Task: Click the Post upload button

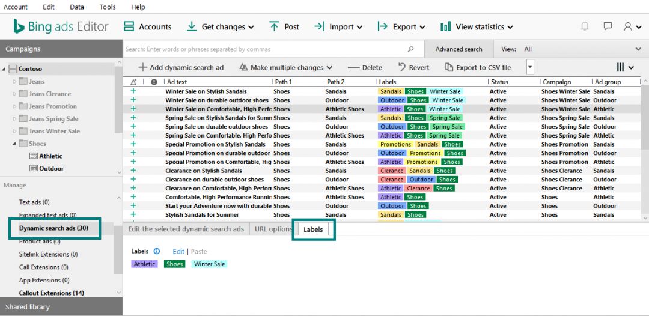Action: coord(284,27)
